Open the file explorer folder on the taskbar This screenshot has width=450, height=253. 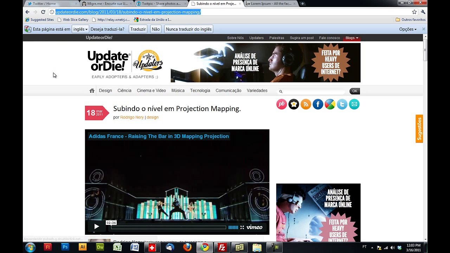pyautogui.click(x=257, y=247)
